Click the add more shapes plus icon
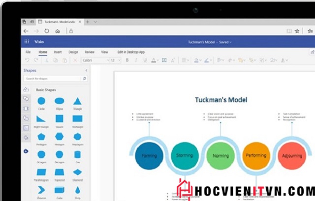Image resolution: width=315 pixels, height=201 pixels. pyautogui.click(x=26, y=151)
